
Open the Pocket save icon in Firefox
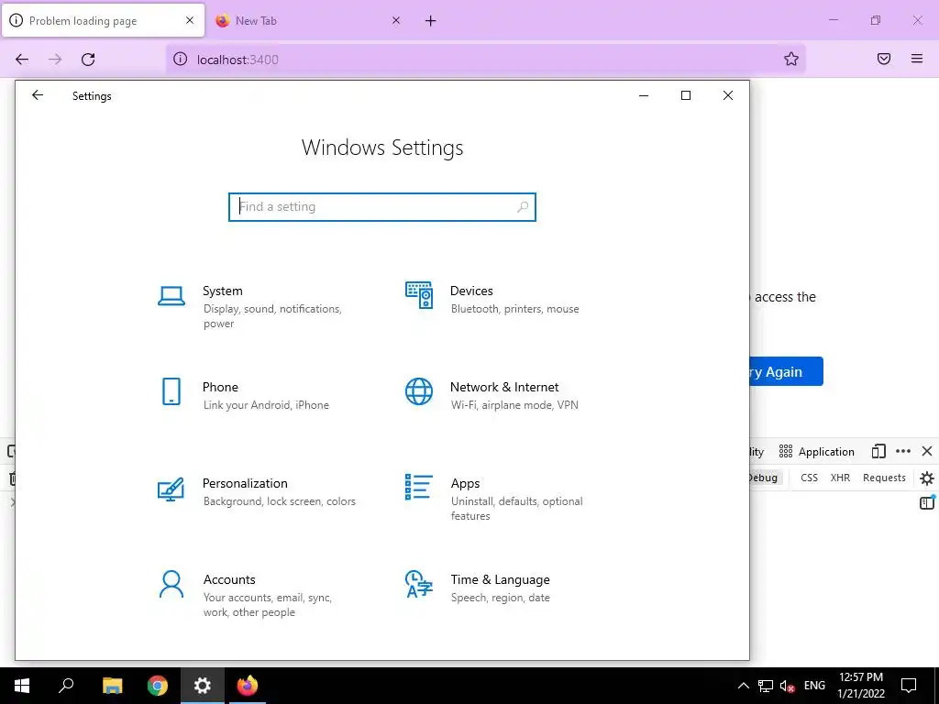click(x=884, y=59)
